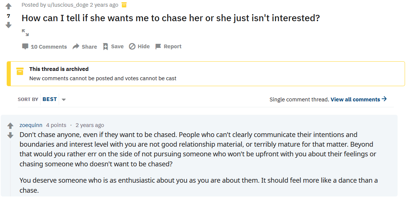The image size is (408, 202).
Task: Click the expand post arrows icon
Action: (25, 33)
